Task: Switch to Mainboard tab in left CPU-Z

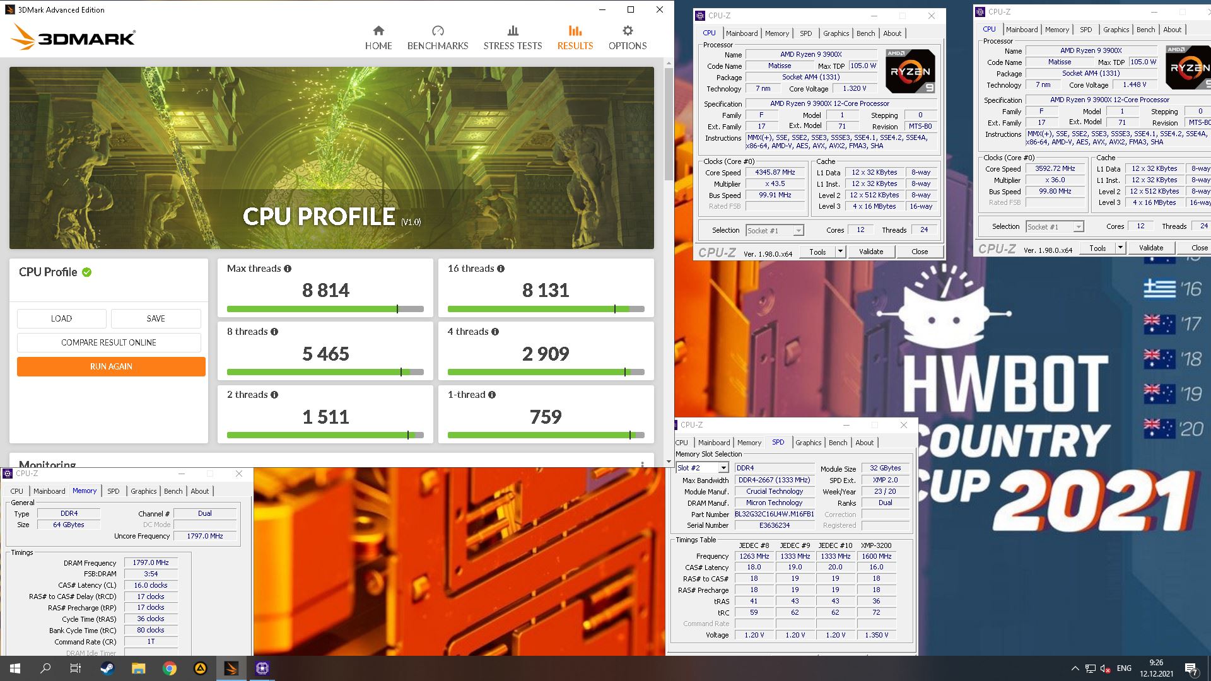Action: [742, 33]
